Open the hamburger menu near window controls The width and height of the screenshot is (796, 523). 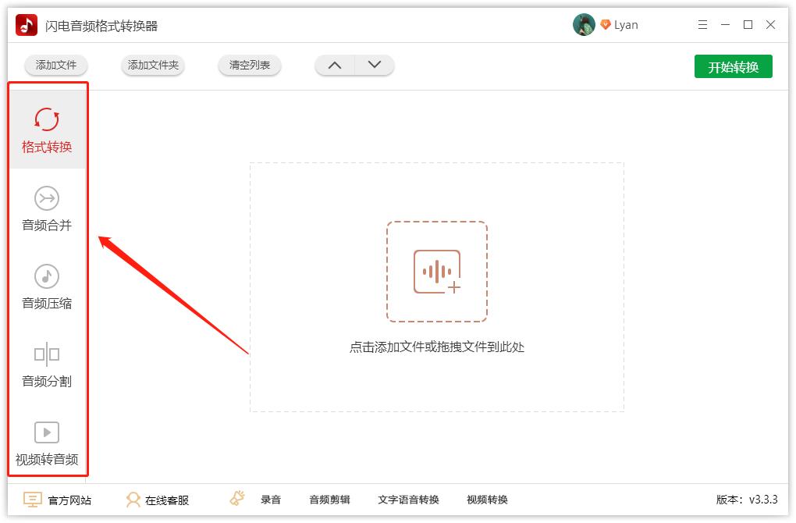tap(702, 24)
